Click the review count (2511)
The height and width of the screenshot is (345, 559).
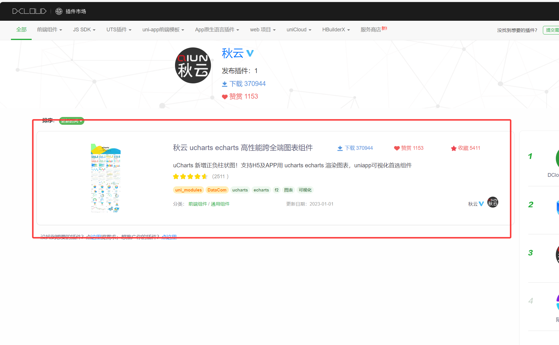tap(220, 177)
